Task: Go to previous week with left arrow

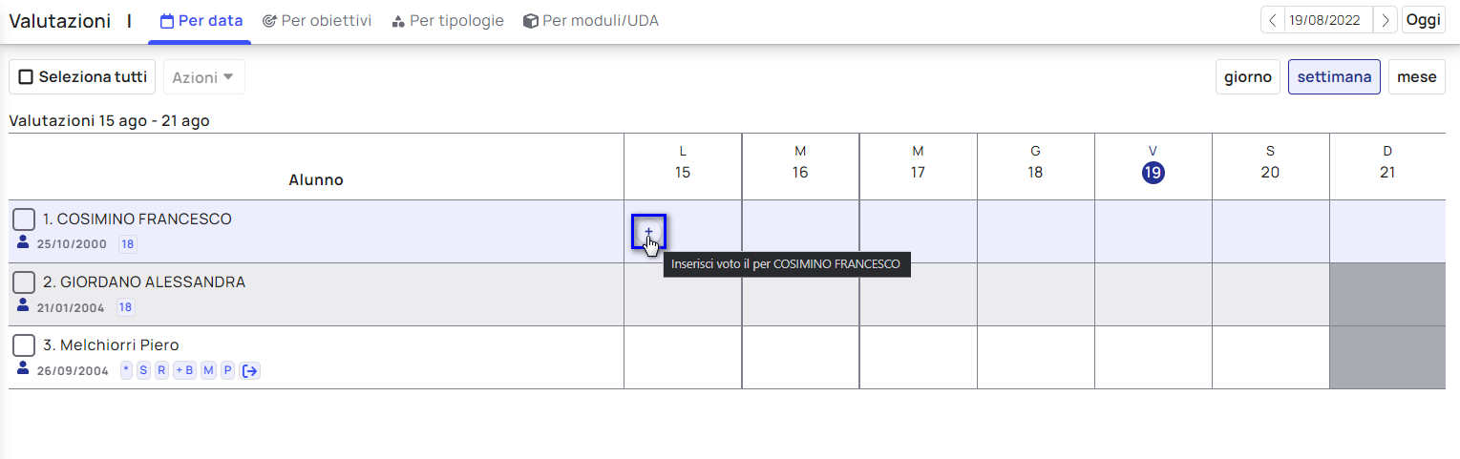Action: (1273, 20)
